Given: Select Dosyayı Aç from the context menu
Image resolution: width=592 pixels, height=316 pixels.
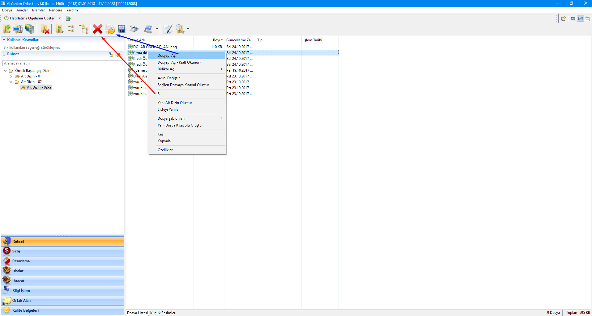Looking at the screenshot, I should tap(166, 56).
